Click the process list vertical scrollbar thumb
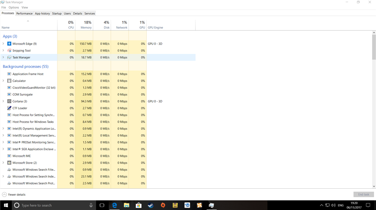This screenshot has height=210, width=376. (374, 47)
